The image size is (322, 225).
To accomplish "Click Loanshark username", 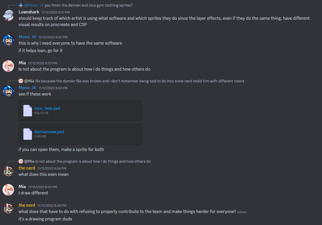I will tap(29, 12).
